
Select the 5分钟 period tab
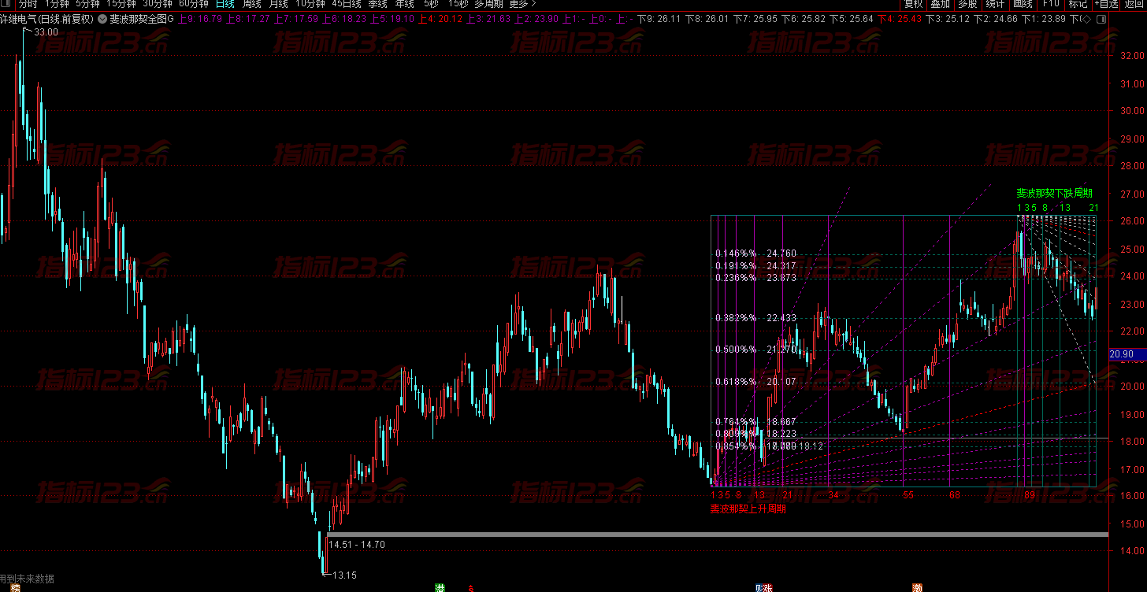point(87,4)
